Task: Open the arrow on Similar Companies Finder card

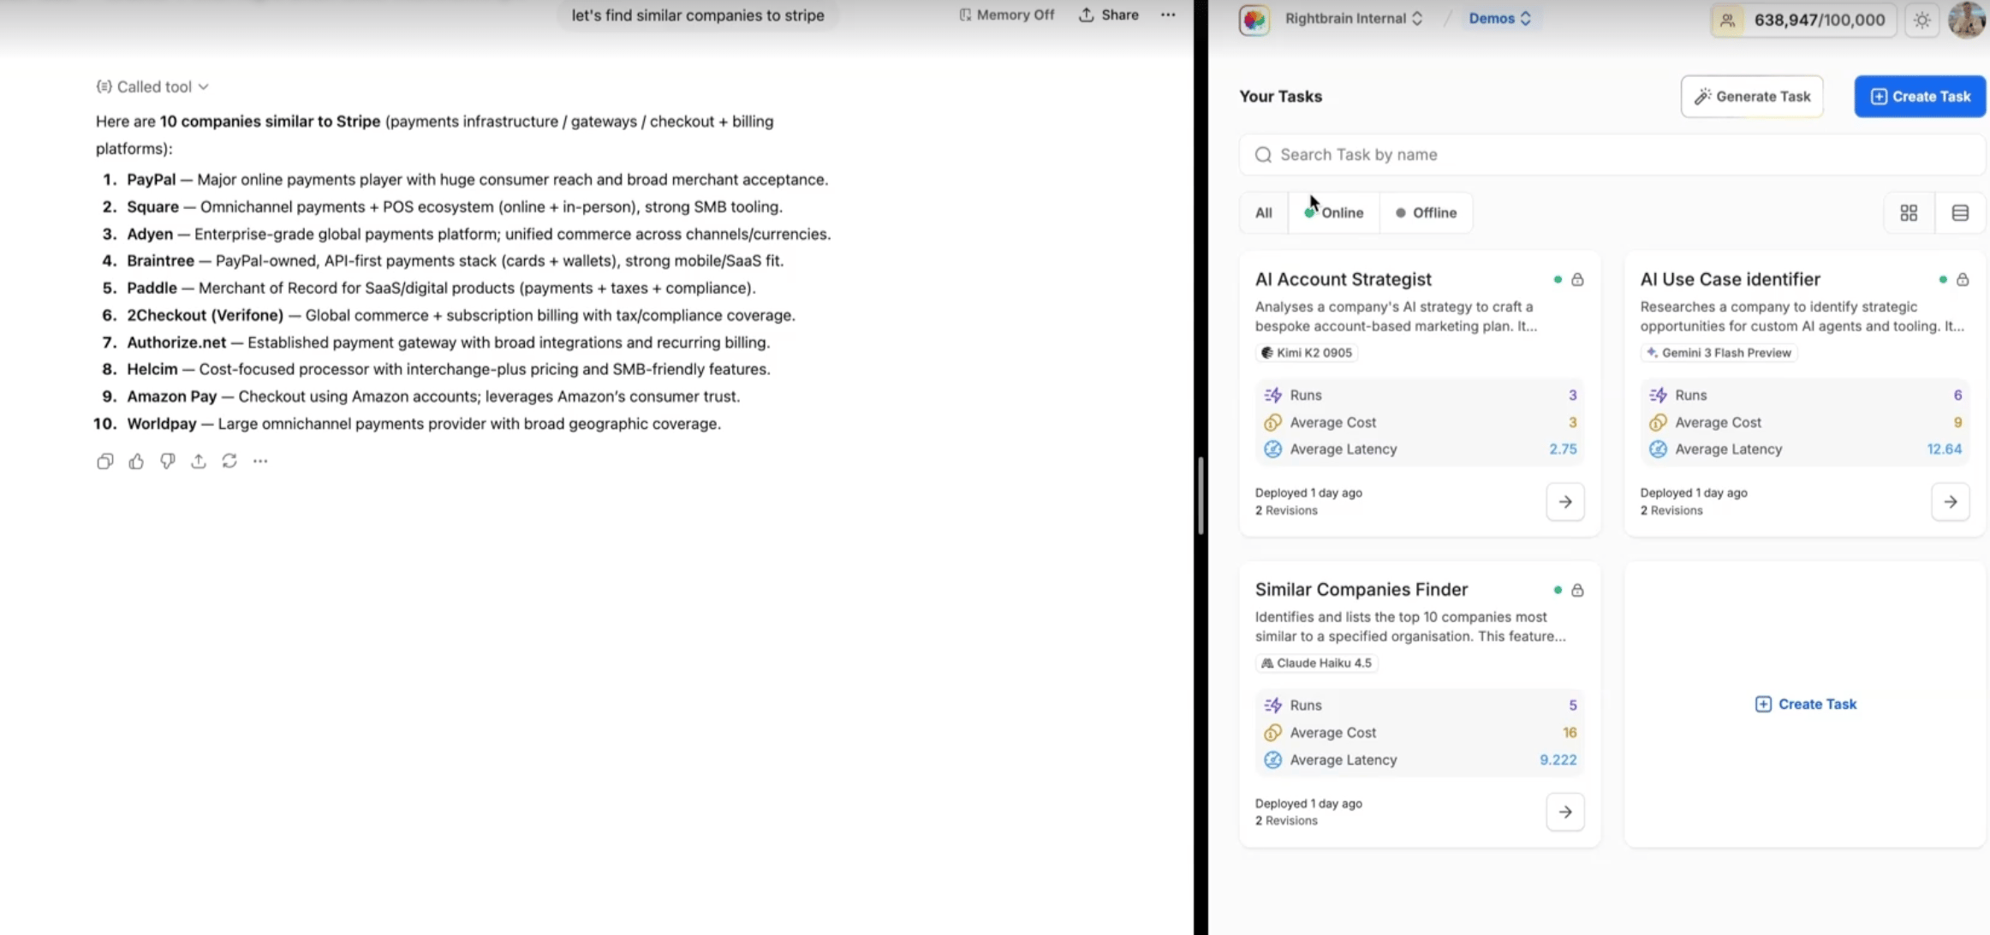Action: 1564,812
